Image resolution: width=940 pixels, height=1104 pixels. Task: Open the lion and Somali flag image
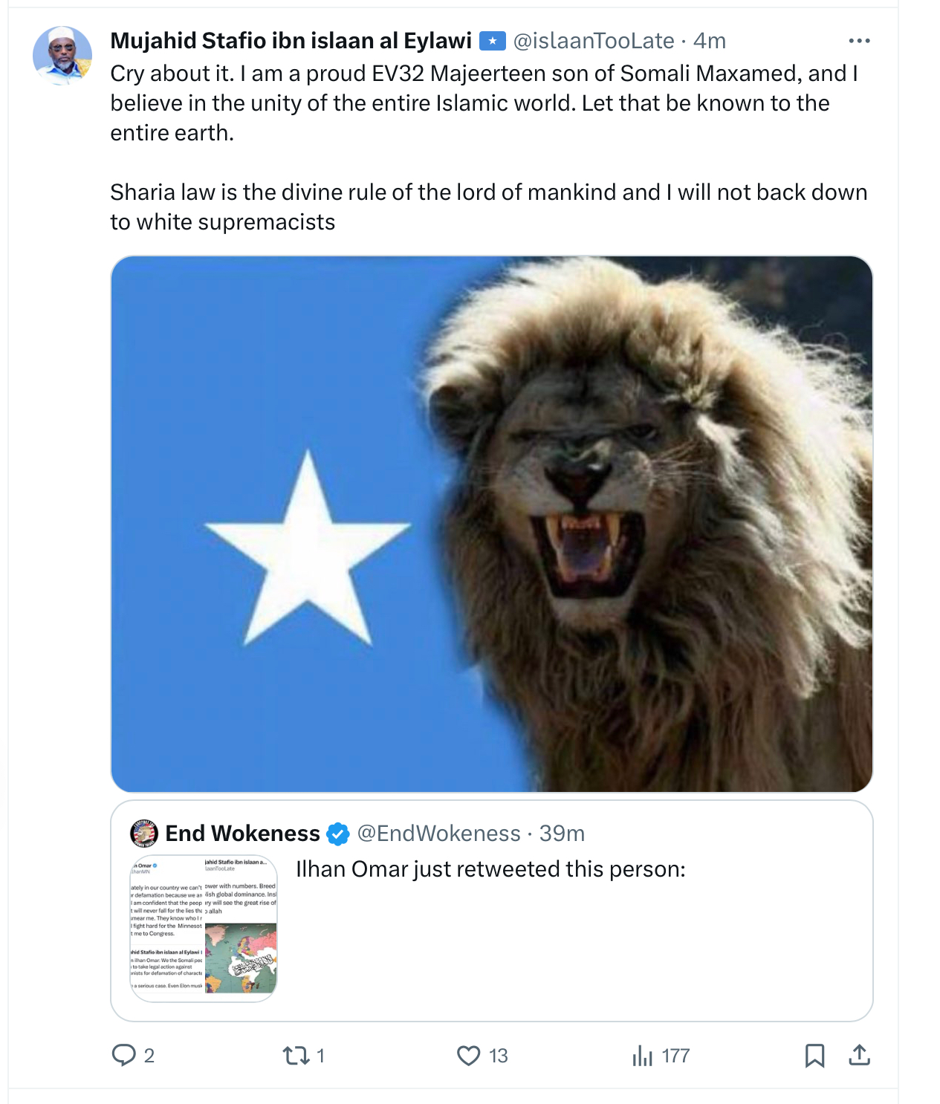point(491,524)
